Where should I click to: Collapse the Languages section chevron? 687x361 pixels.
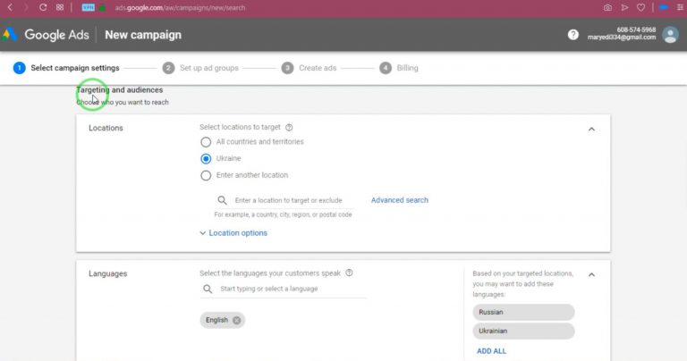click(591, 275)
